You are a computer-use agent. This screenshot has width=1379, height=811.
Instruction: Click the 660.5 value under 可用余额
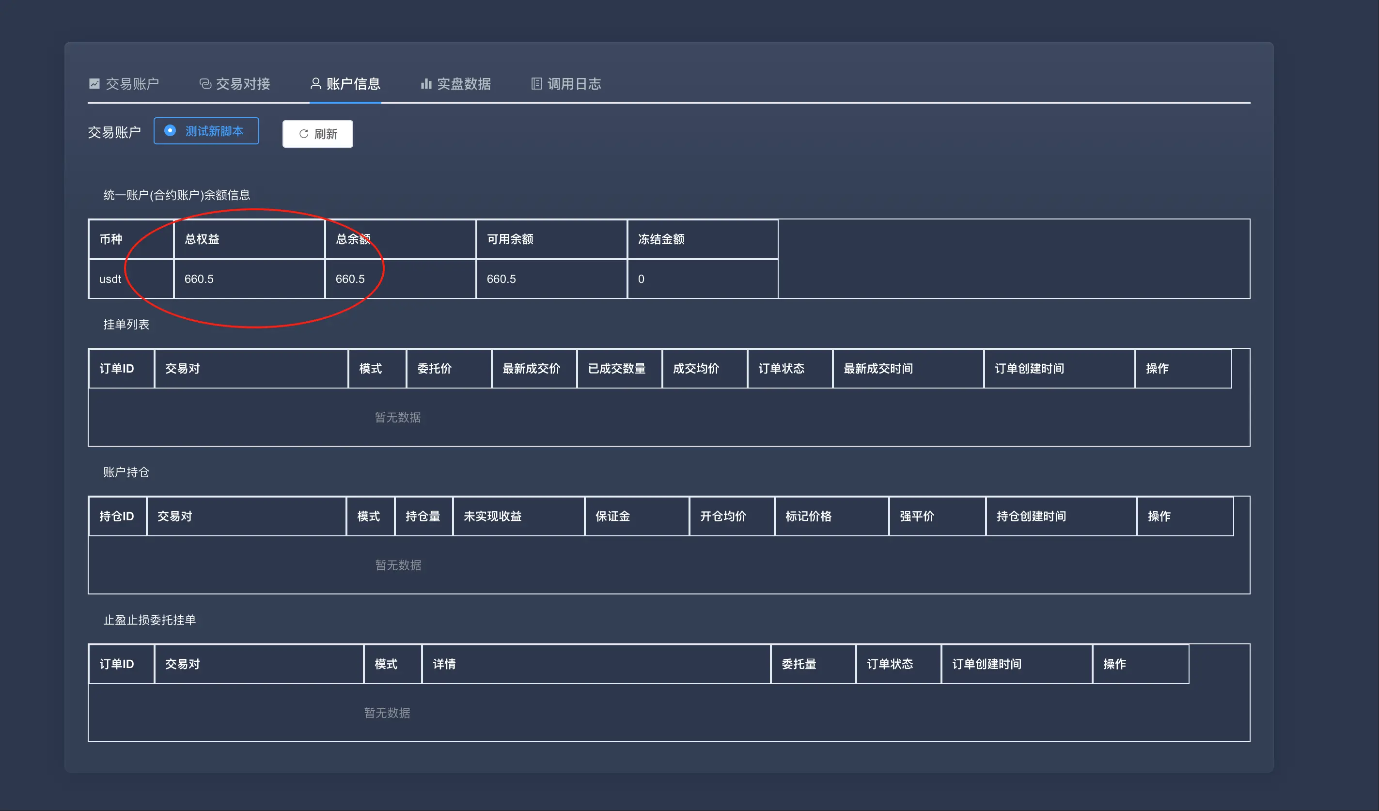(501, 279)
